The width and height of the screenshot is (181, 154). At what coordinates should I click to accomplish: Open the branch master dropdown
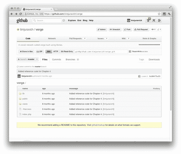(28, 59)
